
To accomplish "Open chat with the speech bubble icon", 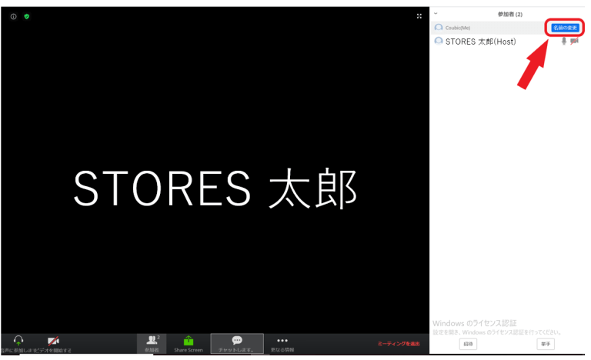I will coord(237,341).
